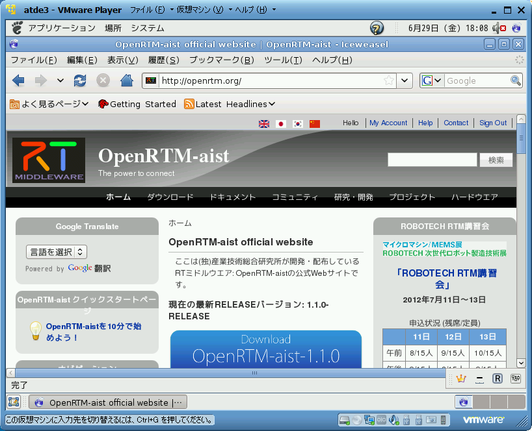
Task: Click the site search text field
Action: coord(432,160)
